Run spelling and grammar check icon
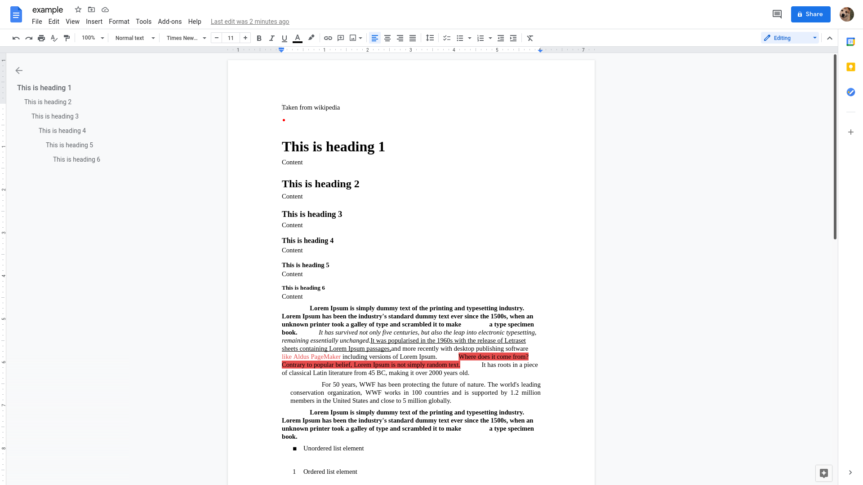The height and width of the screenshot is (485, 863). tap(54, 38)
